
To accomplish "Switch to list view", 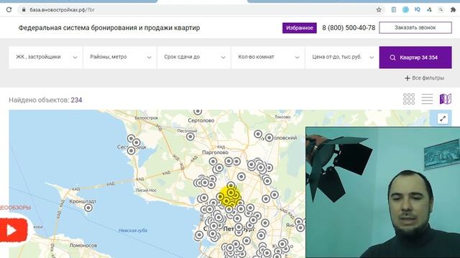I will (427, 99).
